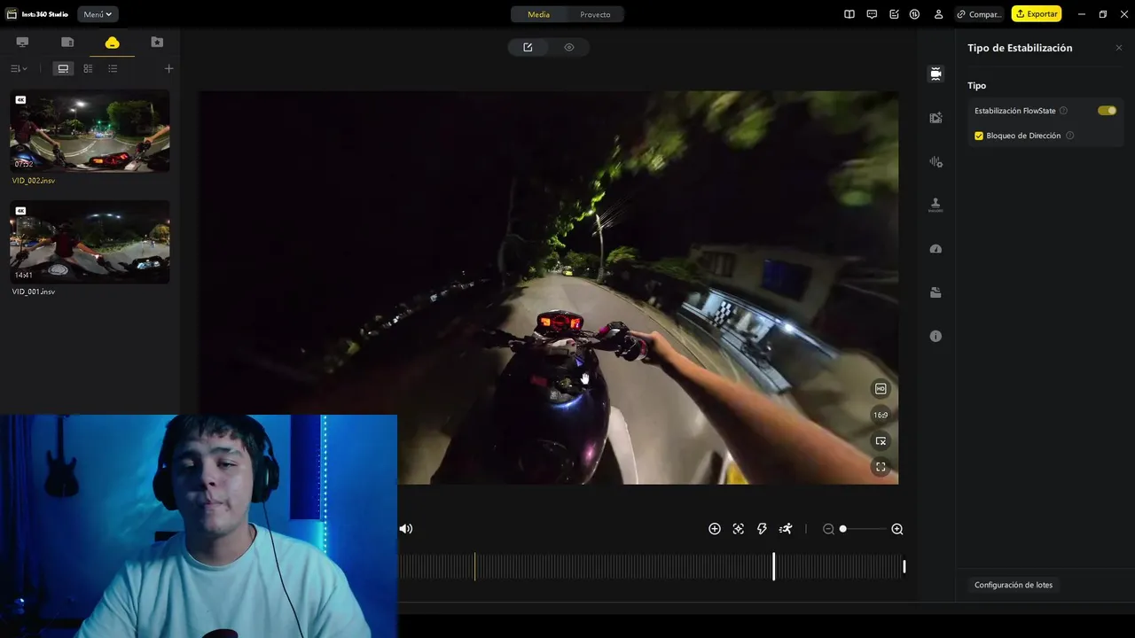Open the Menú dropdown
Screen dimensions: 1135x638
[98, 14]
